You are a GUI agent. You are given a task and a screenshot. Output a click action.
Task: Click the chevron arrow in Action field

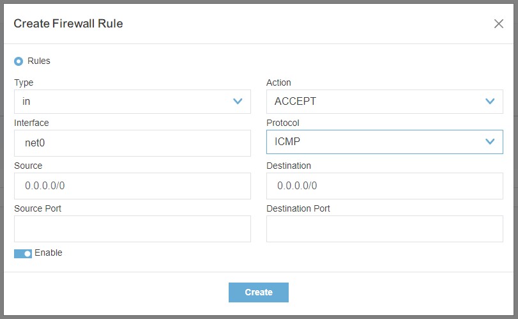coord(490,101)
